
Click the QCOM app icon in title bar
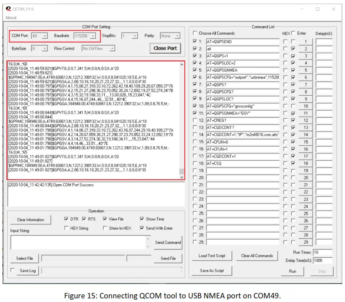(x=9, y=9)
